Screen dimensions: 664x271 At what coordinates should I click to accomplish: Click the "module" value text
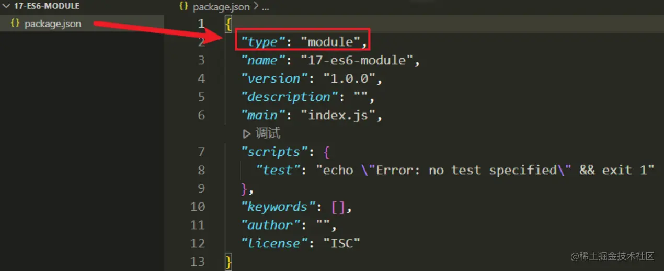coord(329,42)
